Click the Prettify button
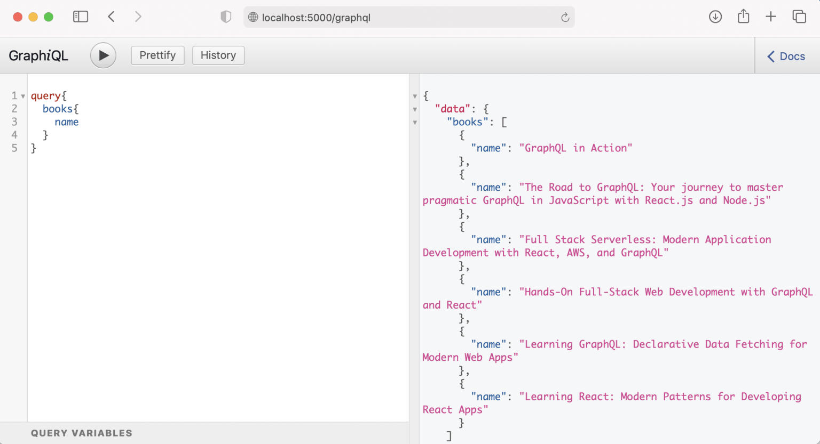820x444 pixels. pos(157,55)
